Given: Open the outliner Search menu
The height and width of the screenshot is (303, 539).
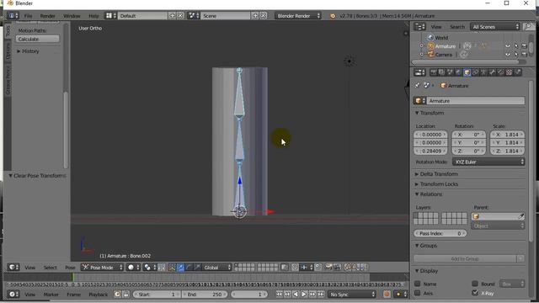Looking at the screenshot, I should tap(456, 27).
